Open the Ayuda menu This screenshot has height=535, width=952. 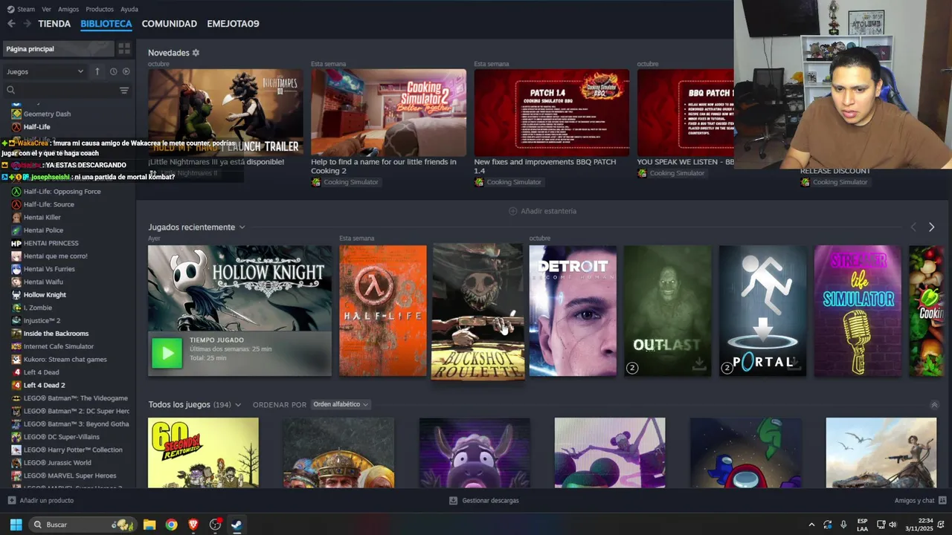click(x=129, y=9)
